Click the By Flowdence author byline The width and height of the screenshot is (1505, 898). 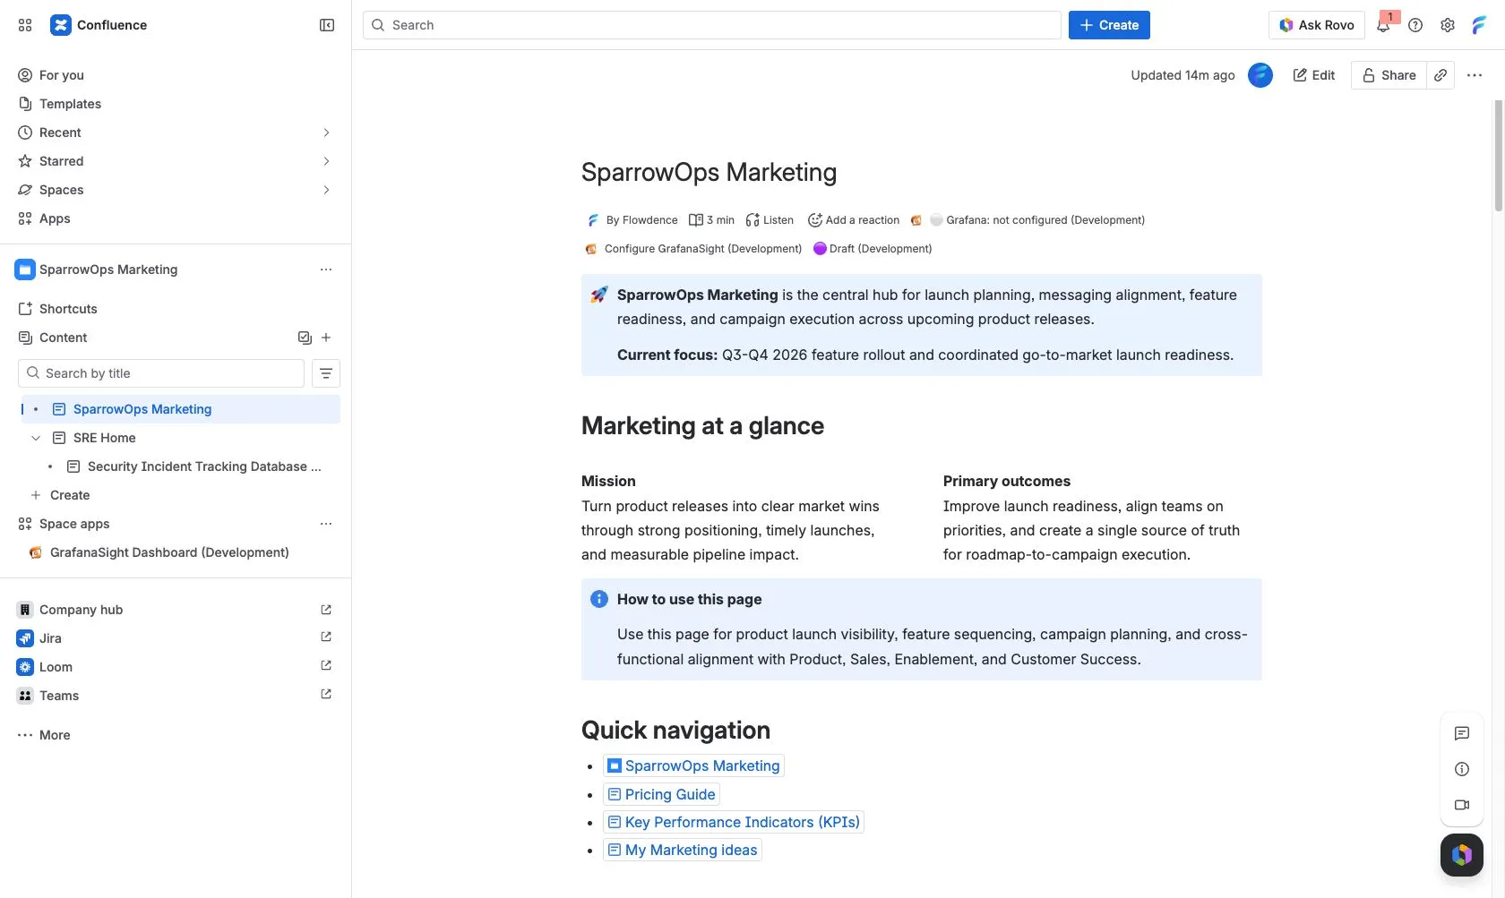pos(632,220)
